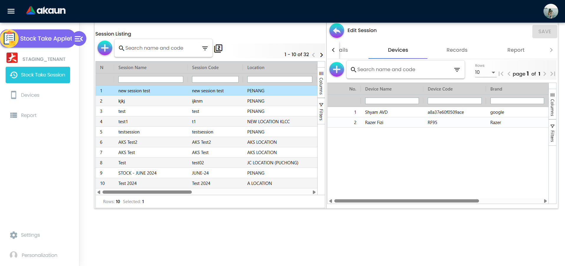This screenshot has height=266, width=565.
Task: Open Stock Take Session in the sidebar
Action: coord(38,75)
